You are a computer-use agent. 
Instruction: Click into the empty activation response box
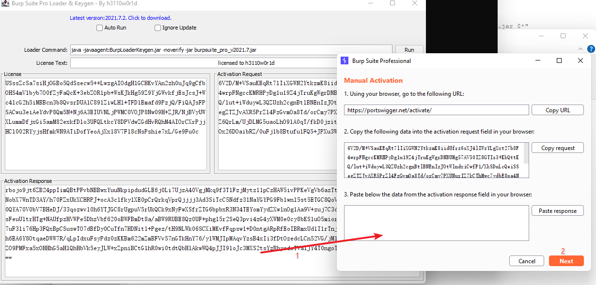[436, 223]
